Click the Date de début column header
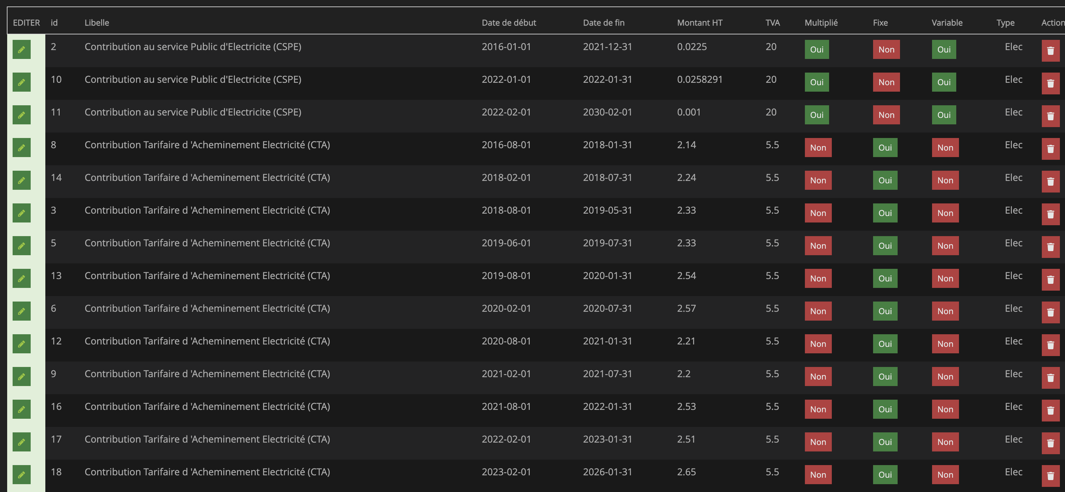This screenshot has width=1065, height=492. pyautogui.click(x=509, y=23)
